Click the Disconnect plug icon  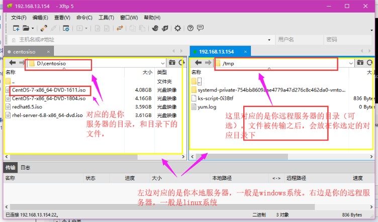click(x=53, y=28)
